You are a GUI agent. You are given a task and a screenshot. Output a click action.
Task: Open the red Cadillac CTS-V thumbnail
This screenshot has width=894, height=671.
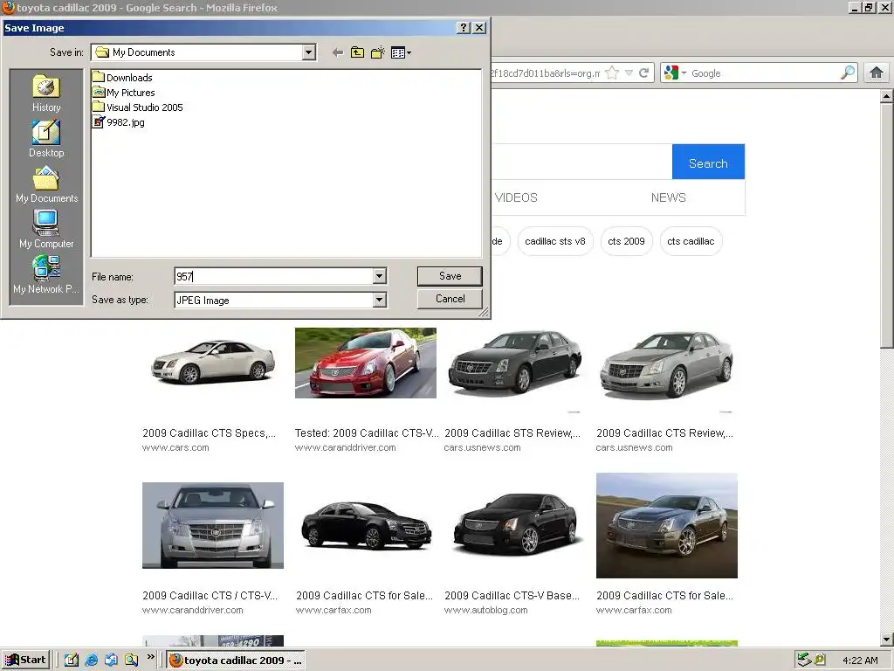pos(366,363)
